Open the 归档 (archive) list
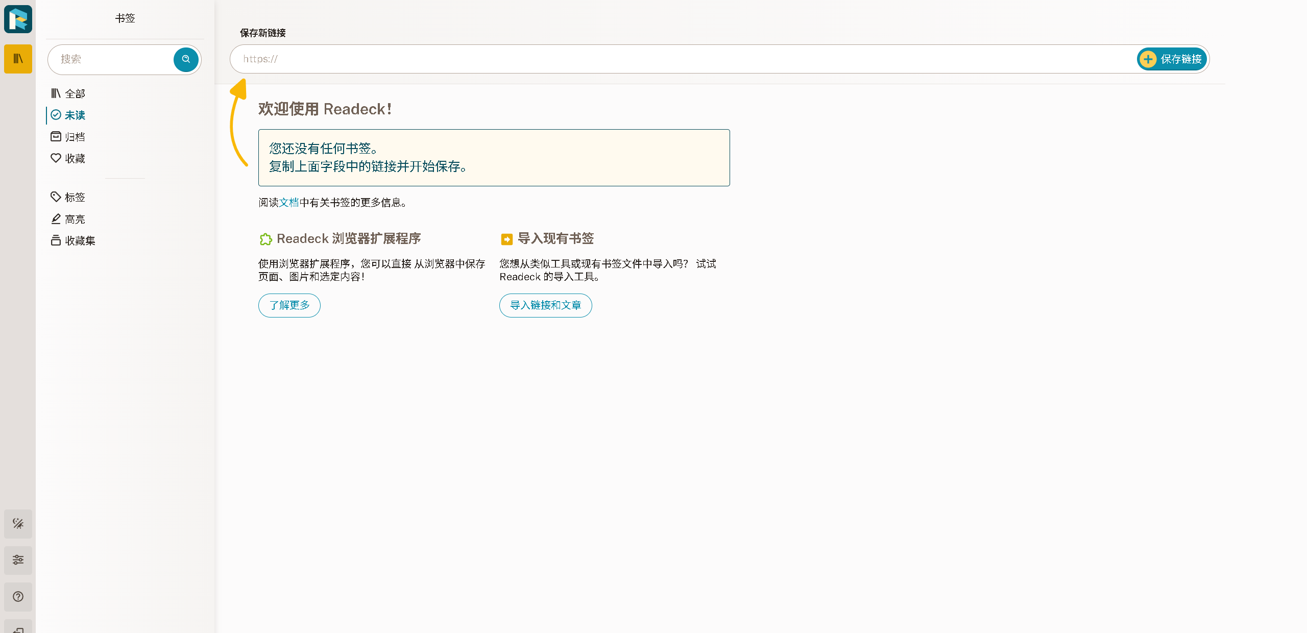Screen dimensions: 1307x633 click(x=75, y=137)
